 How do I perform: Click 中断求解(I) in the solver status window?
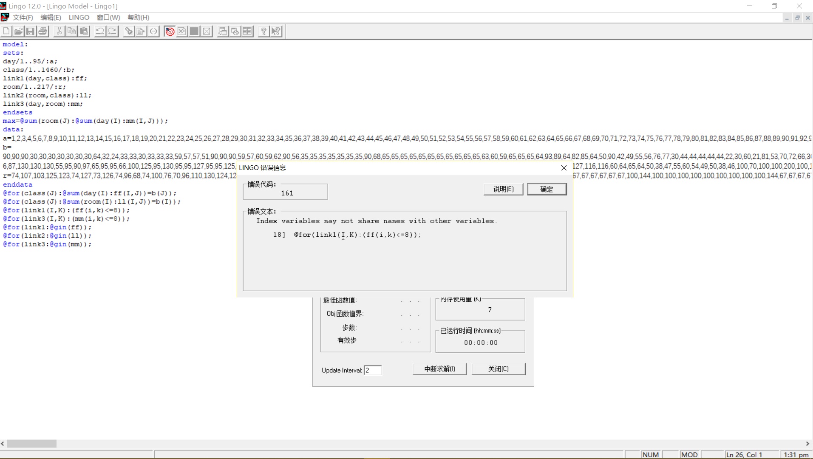coord(439,369)
